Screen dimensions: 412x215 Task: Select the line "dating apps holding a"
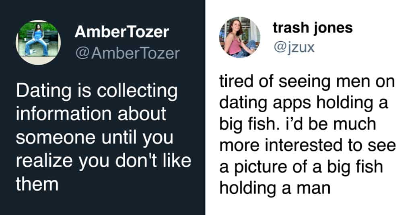click(x=303, y=103)
